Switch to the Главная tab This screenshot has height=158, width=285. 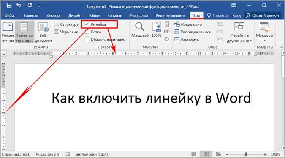(31, 16)
